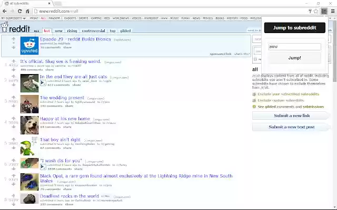Switch to the 'new' tab
Viewport: 337px width, 210px height.
[x=58, y=31]
